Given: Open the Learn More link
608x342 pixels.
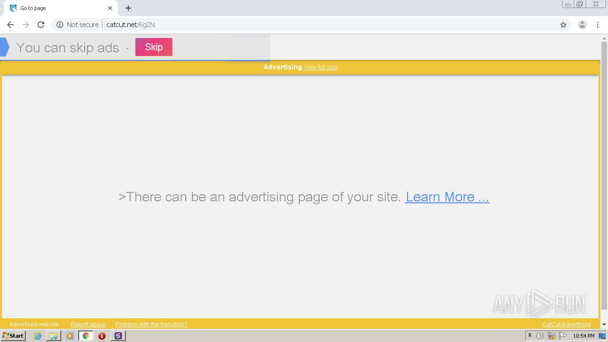Looking at the screenshot, I should [447, 197].
